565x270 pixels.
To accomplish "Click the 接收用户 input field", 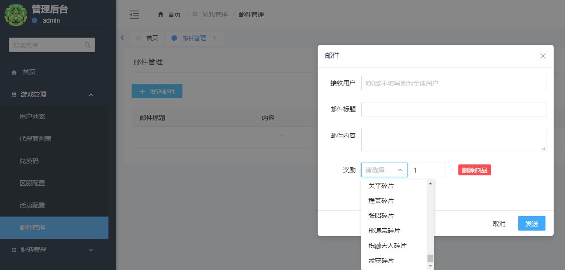I will coord(453,83).
